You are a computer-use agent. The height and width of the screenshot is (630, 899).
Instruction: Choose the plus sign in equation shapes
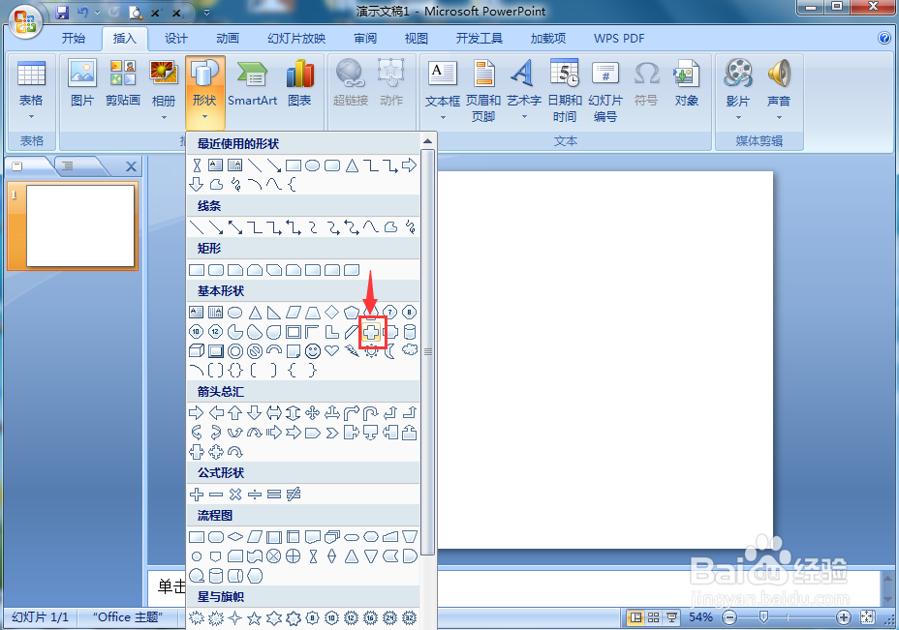(x=196, y=495)
